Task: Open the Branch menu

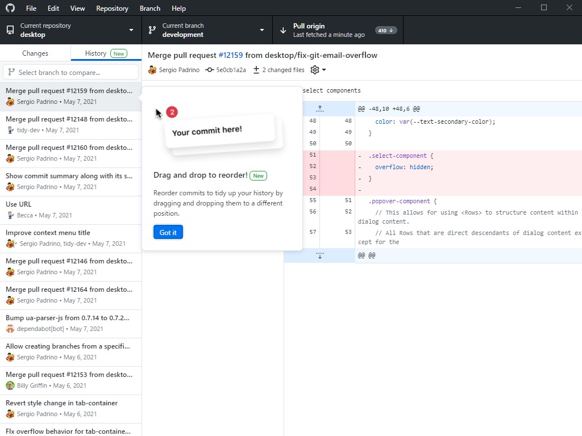Action: [x=150, y=9]
